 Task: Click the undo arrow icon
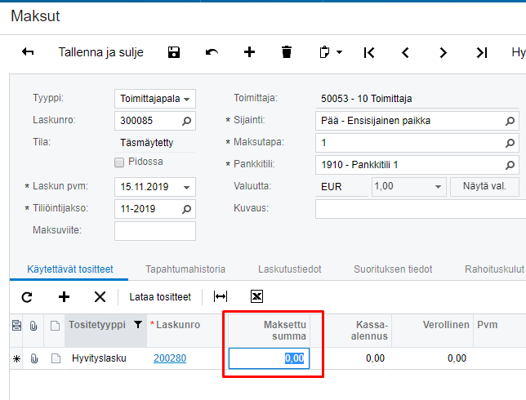click(212, 52)
